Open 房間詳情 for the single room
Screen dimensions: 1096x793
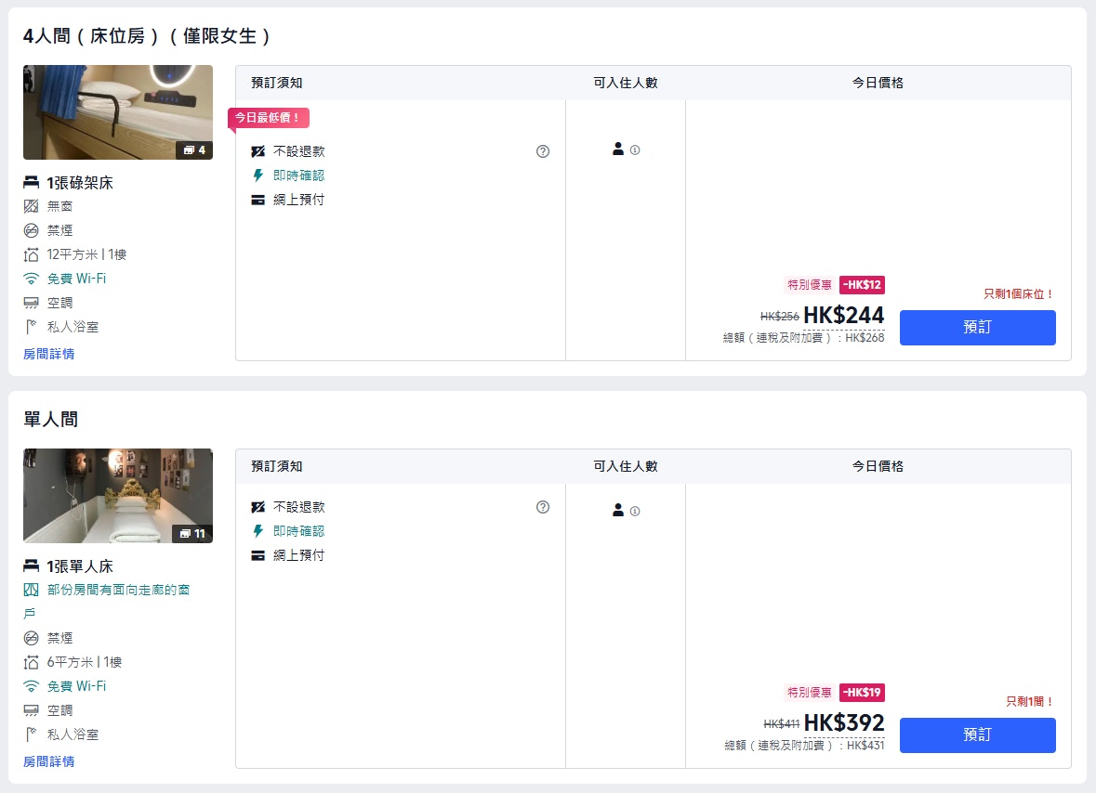pos(48,761)
